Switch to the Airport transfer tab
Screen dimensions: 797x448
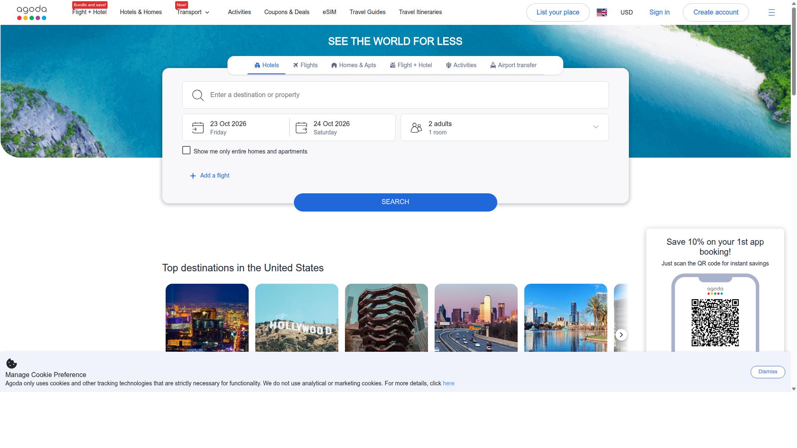coord(513,65)
